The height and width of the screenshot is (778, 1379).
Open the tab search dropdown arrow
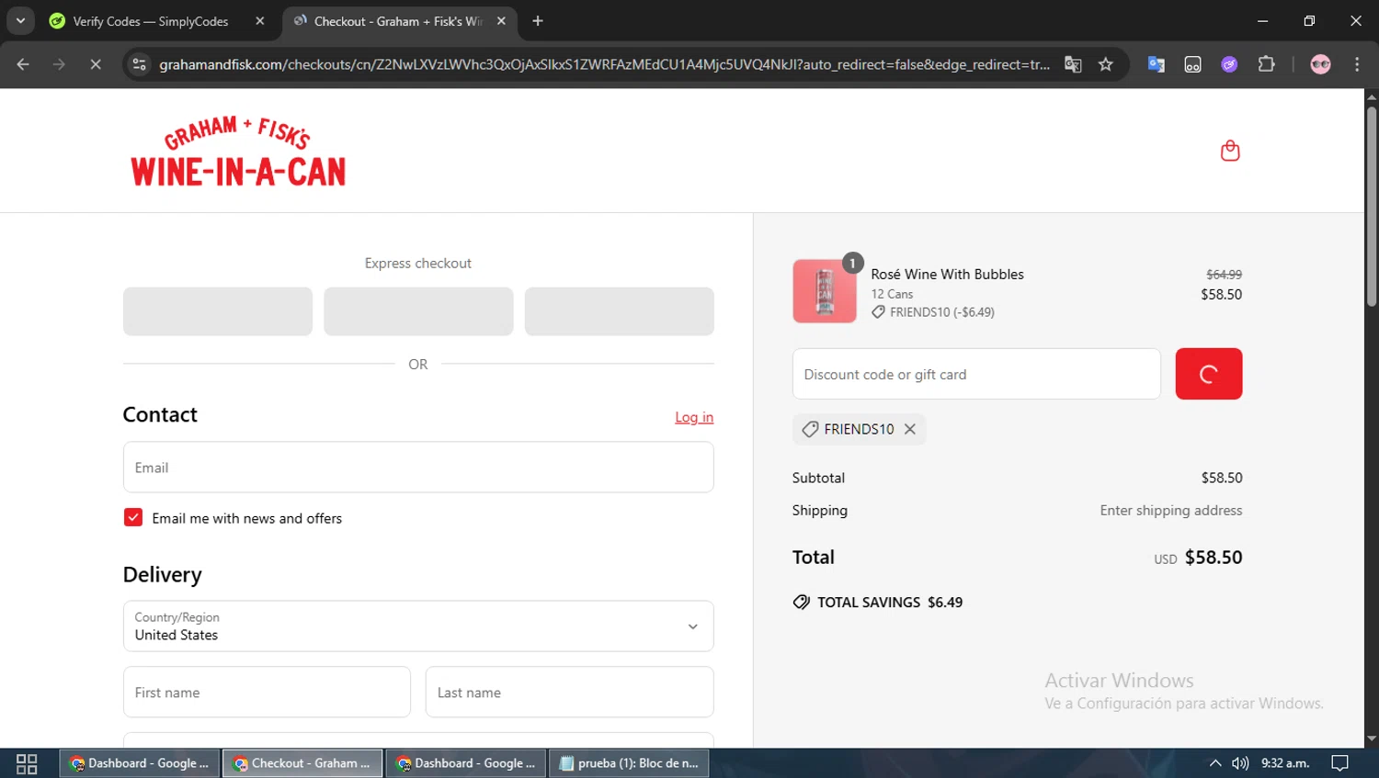tap(20, 20)
